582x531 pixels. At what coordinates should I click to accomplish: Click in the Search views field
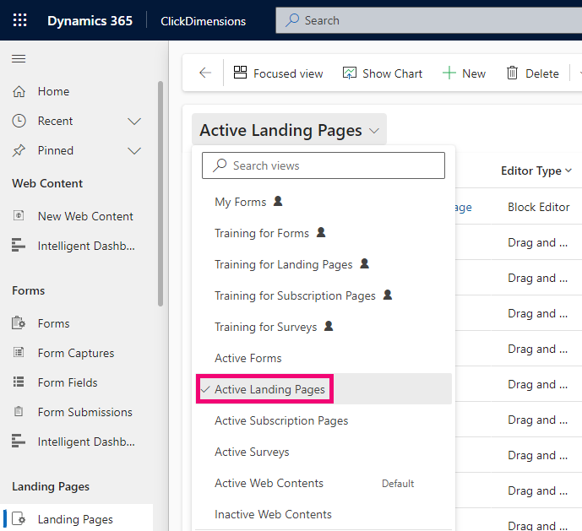tap(324, 165)
